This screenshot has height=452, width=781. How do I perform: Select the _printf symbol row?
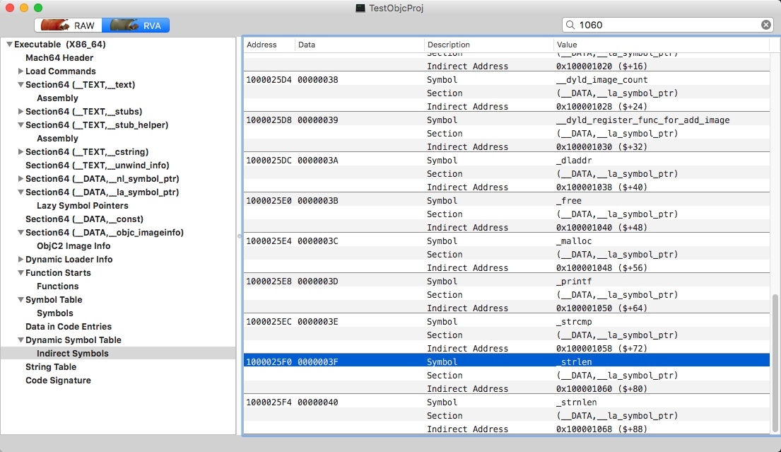[x=507, y=282]
